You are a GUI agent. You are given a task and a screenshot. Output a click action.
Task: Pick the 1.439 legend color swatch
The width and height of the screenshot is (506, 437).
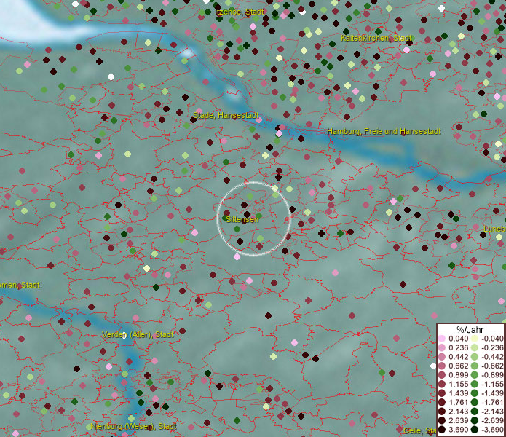pyautogui.click(x=442, y=393)
